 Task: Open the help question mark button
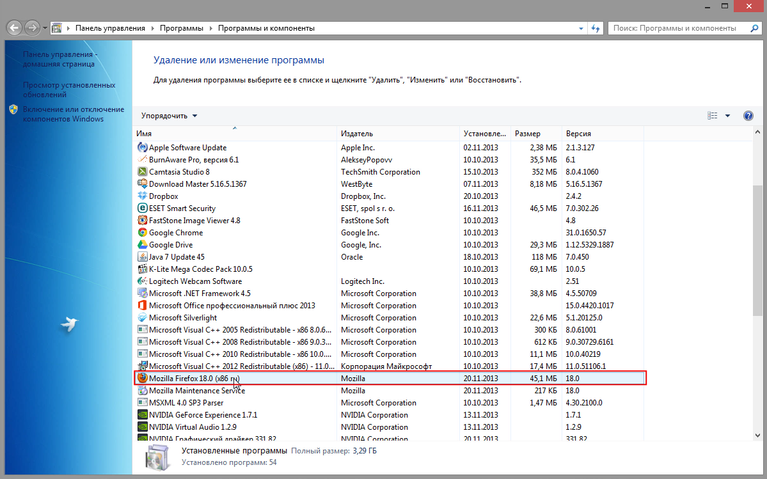(x=748, y=116)
